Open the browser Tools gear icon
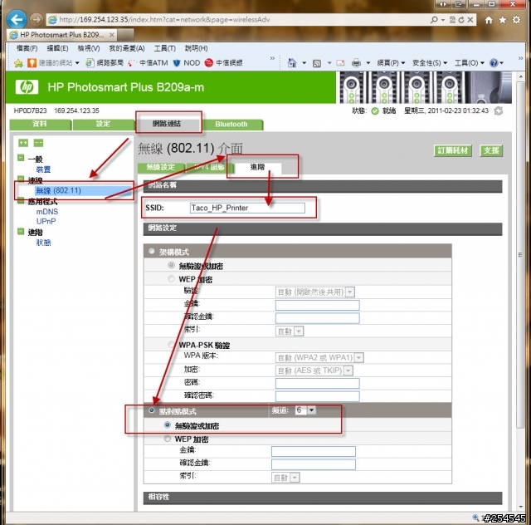The image size is (531, 525). tap(516, 20)
